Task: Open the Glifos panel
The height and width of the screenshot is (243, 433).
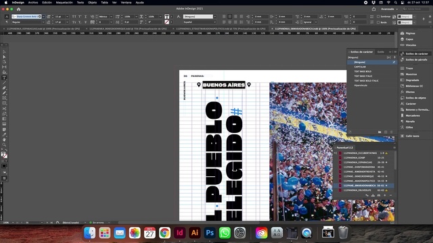Action: pyautogui.click(x=407, y=128)
